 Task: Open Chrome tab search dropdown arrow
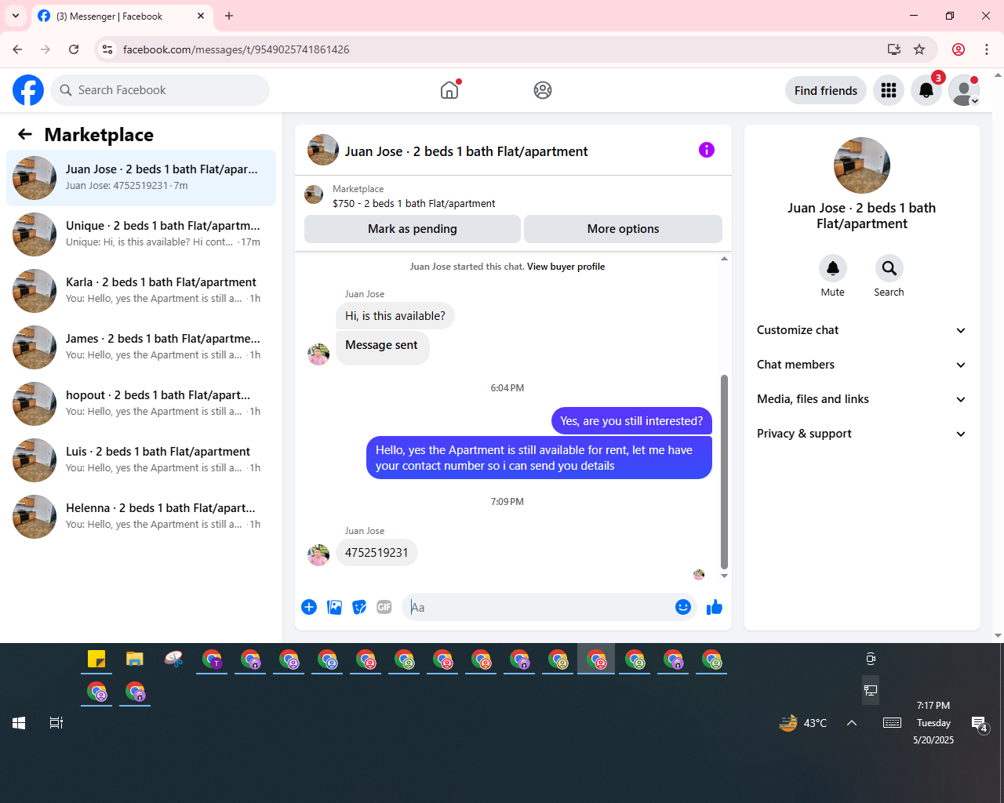coord(16,16)
